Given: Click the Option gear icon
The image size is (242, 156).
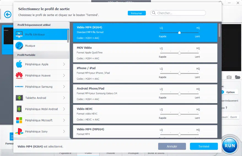Looking at the screenshot, I should (x=223, y=92).
